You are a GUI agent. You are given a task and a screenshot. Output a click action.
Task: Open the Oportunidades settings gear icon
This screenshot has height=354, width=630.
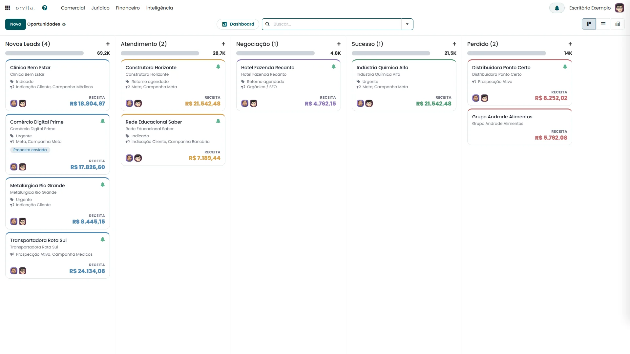(x=64, y=25)
